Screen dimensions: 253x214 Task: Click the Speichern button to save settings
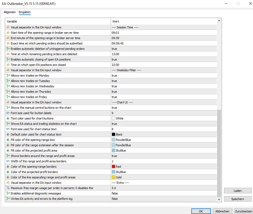(238, 199)
